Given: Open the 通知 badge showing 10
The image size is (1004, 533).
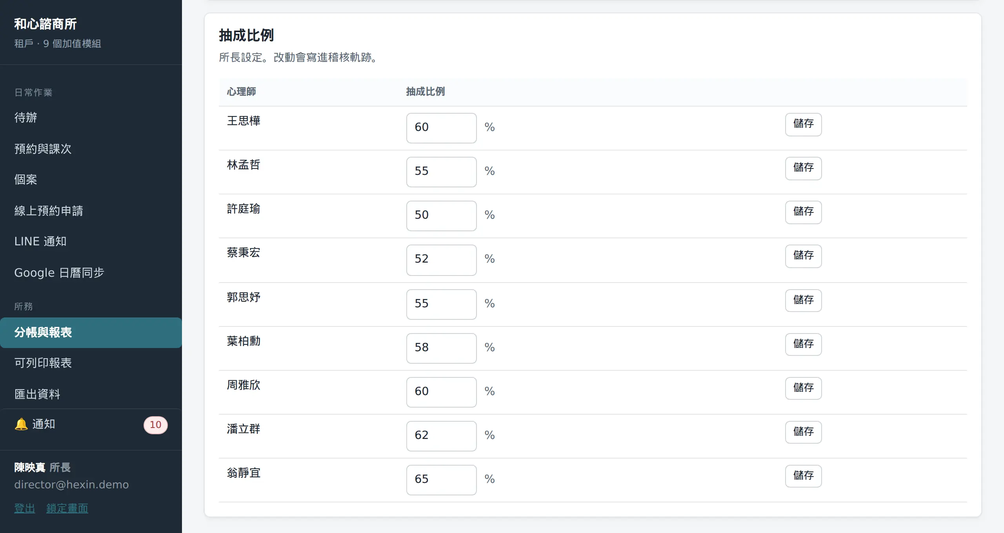Looking at the screenshot, I should (156, 425).
